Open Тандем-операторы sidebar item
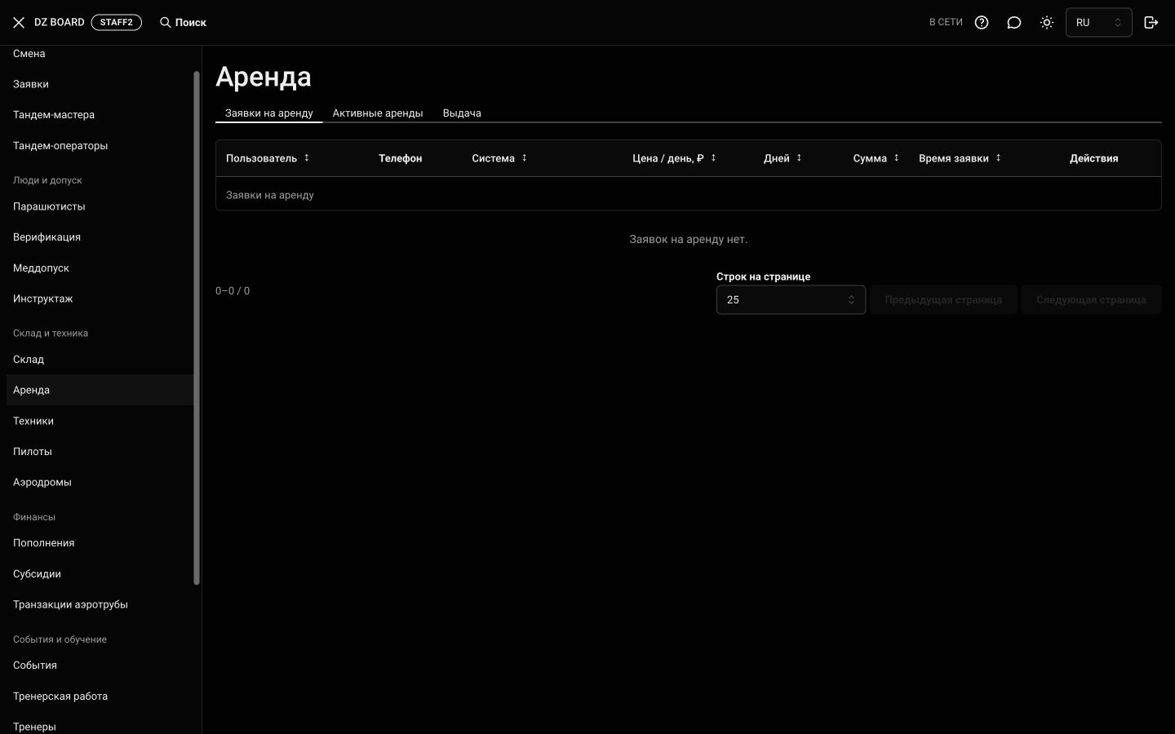1175x734 pixels. 100,146
